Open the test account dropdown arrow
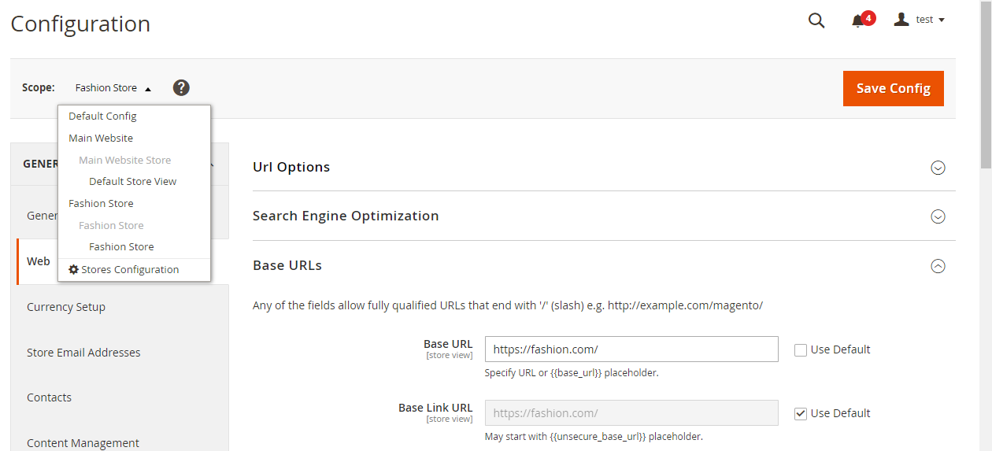This screenshot has width=992, height=451. (942, 20)
